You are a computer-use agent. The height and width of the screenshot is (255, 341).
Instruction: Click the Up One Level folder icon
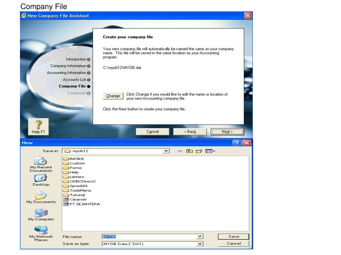click(189, 151)
